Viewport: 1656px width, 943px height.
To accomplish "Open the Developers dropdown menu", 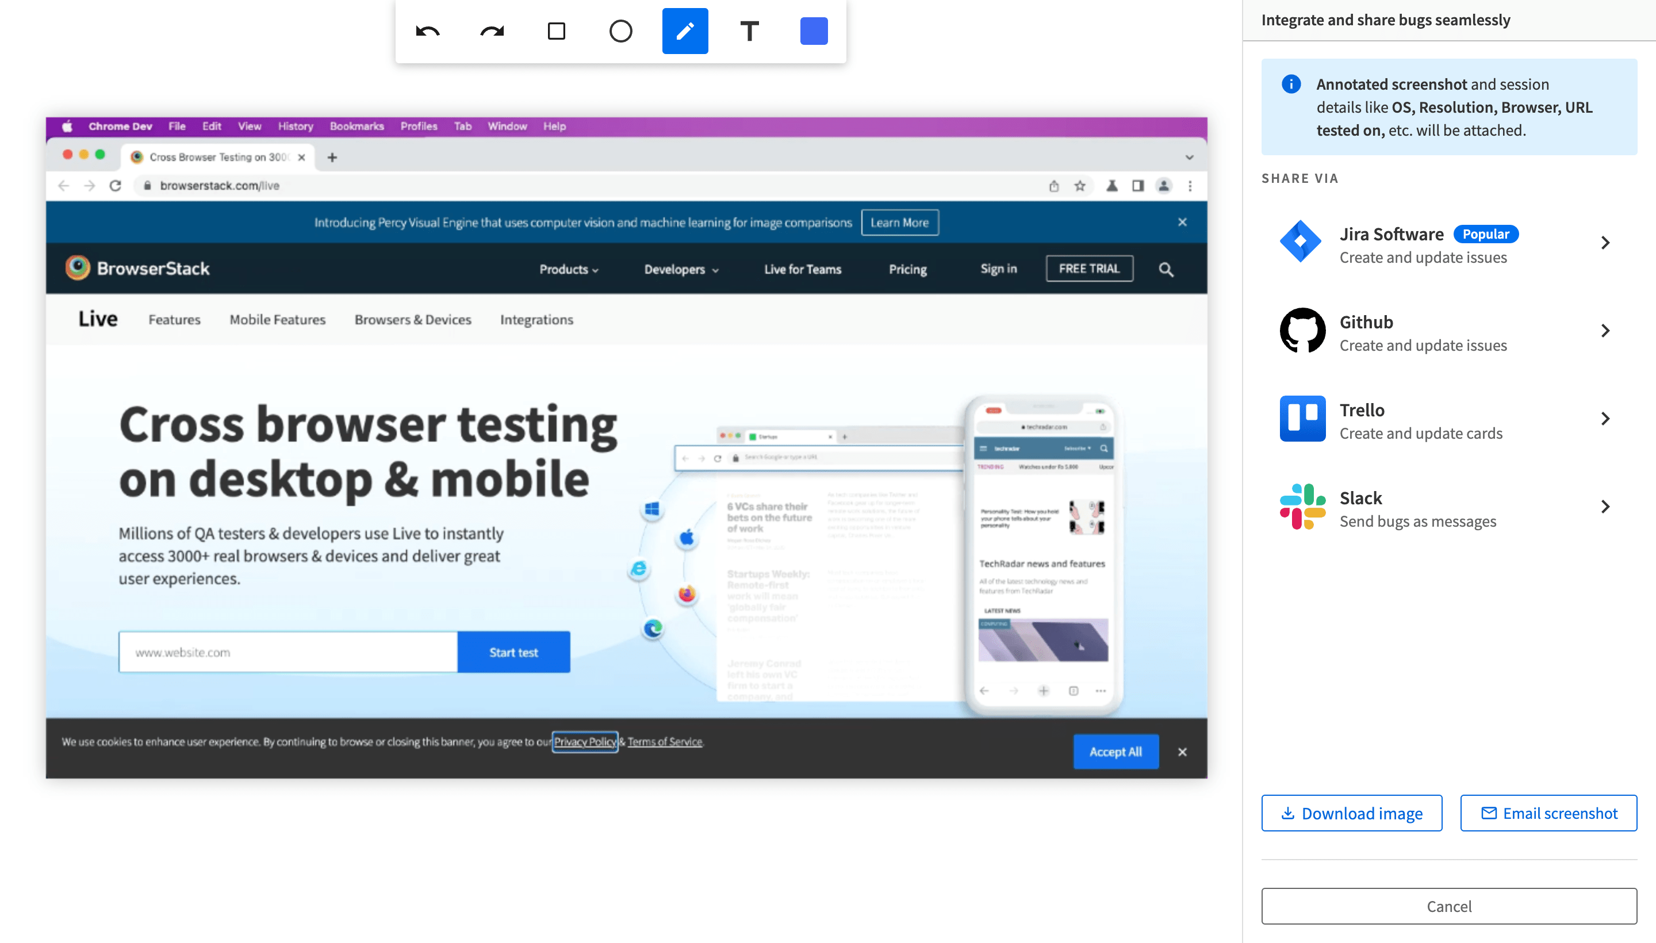I will coord(680,269).
